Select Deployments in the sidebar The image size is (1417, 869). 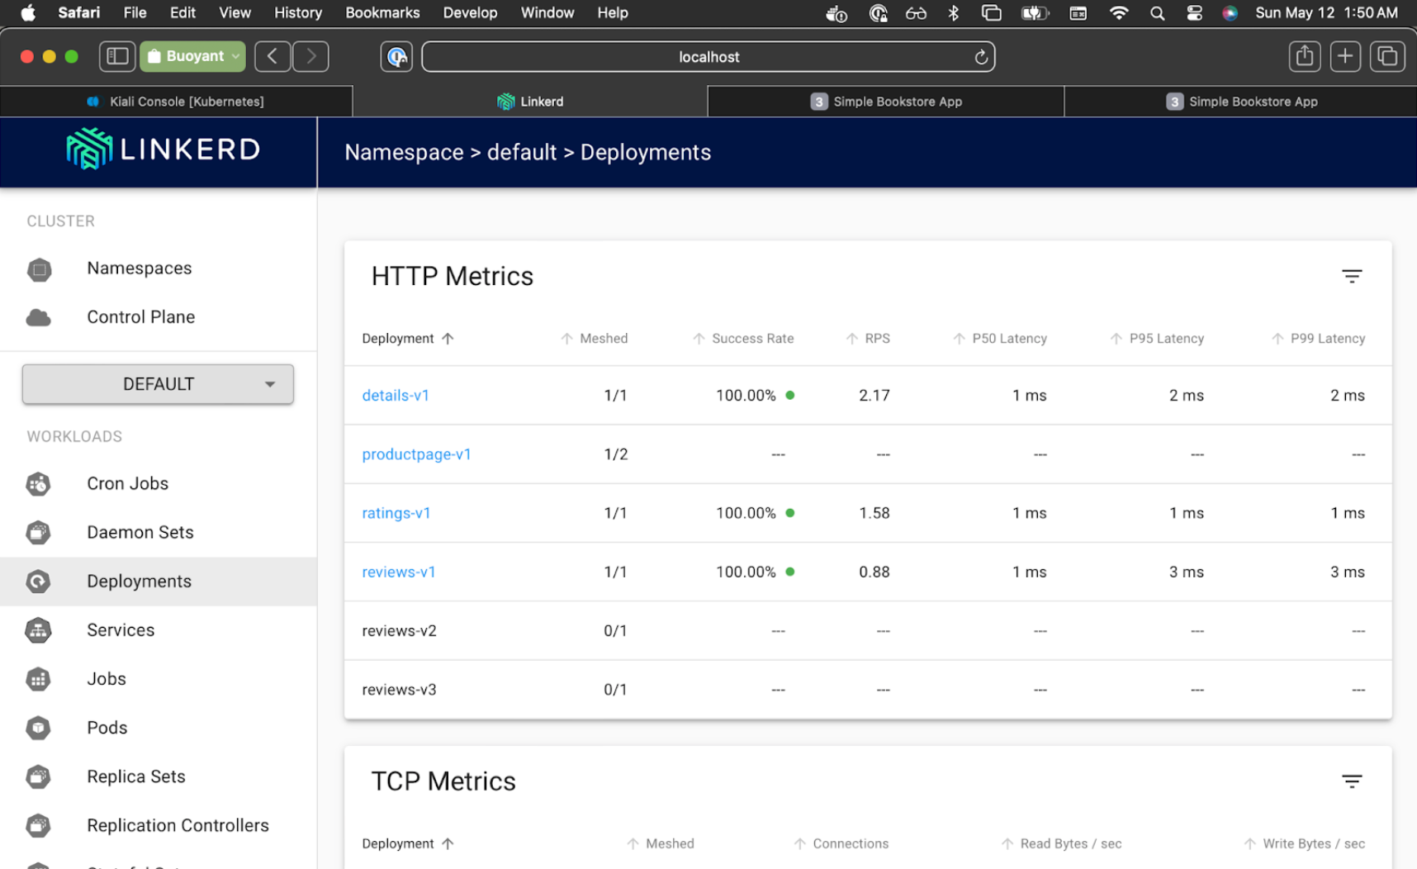pyautogui.click(x=139, y=582)
